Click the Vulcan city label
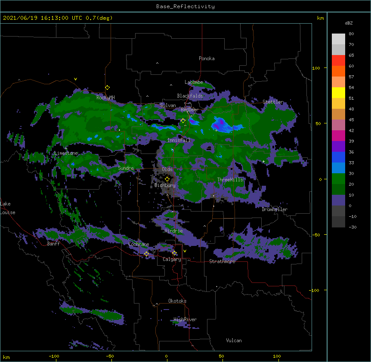Image resolution: width=371 pixels, height=362 pixels. click(234, 341)
